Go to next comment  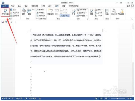pyautogui.click(x=63, y=13)
